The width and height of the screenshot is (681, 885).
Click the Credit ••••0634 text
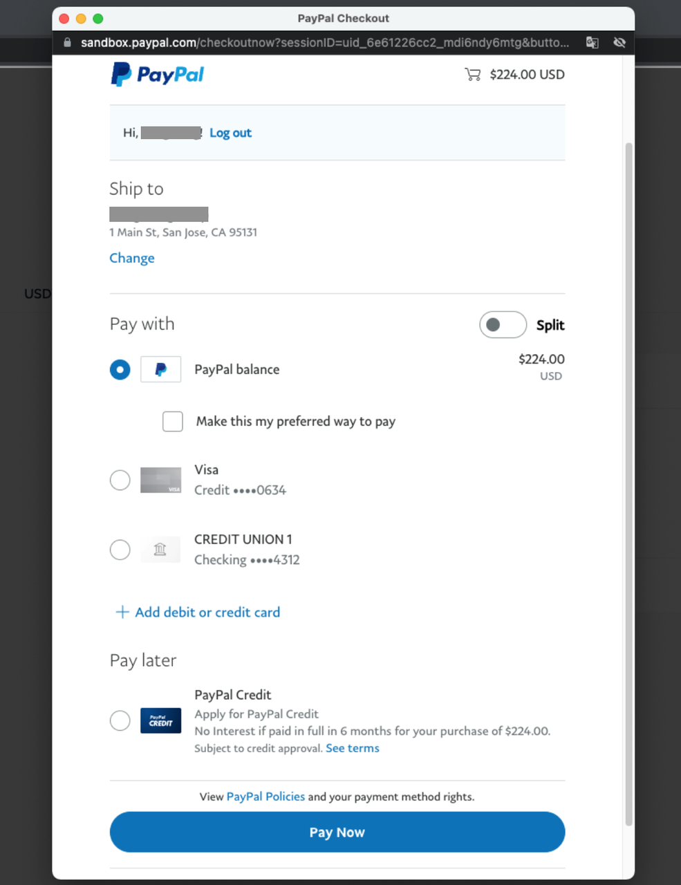240,490
